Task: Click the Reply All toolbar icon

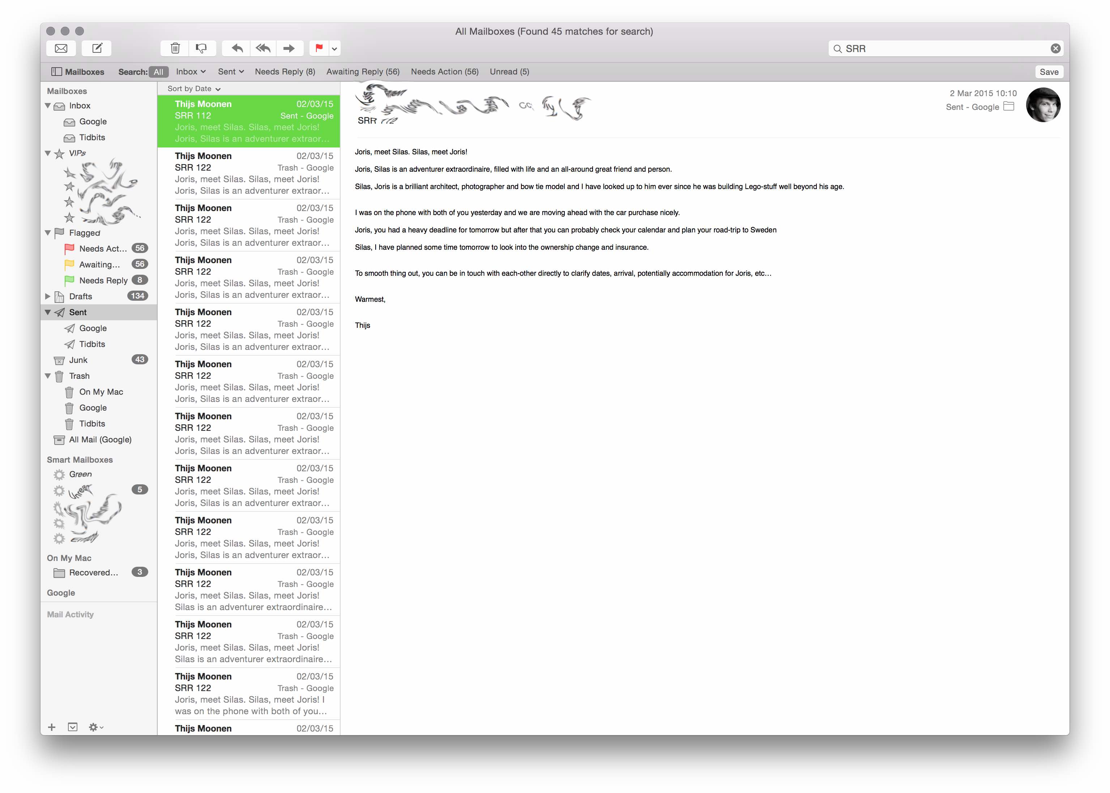Action: pyautogui.click(x=263, y=48)
